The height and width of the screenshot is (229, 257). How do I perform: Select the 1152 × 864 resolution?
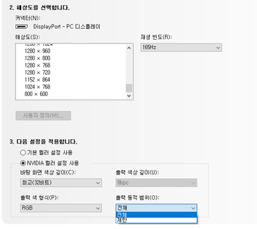tap(37, 80)
